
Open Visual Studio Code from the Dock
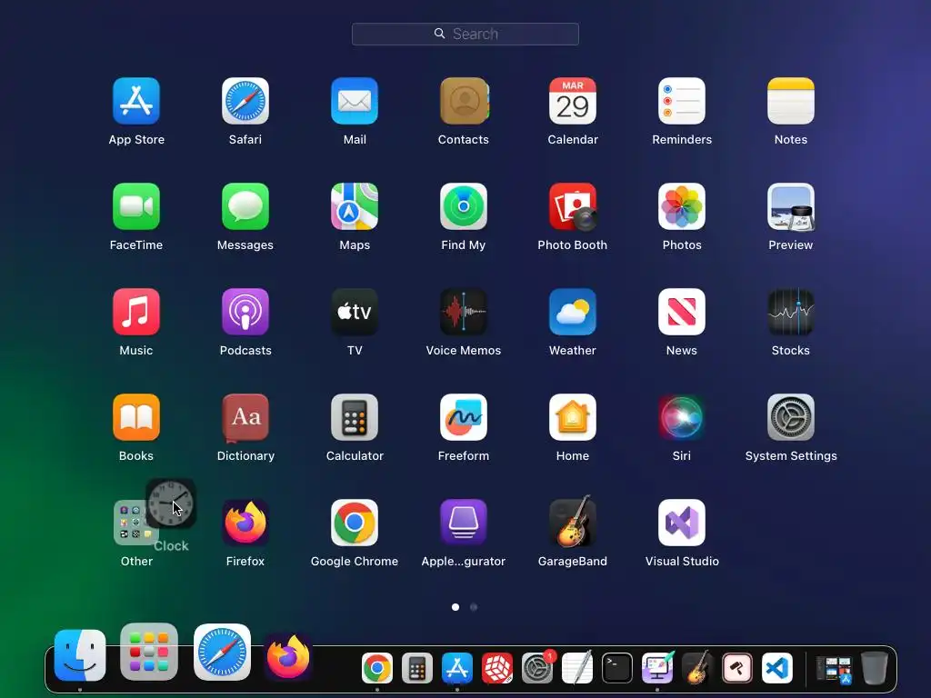click(777, 668)
